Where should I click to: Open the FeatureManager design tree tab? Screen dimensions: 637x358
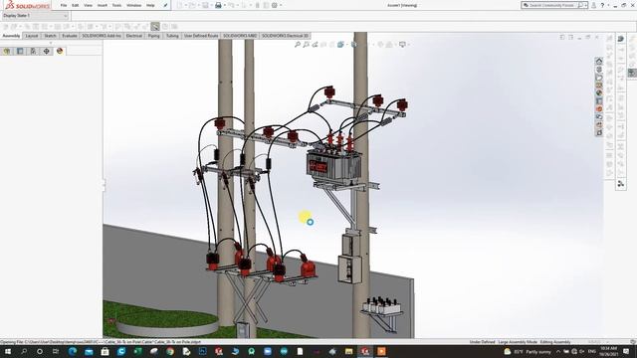tap(7, 51)
